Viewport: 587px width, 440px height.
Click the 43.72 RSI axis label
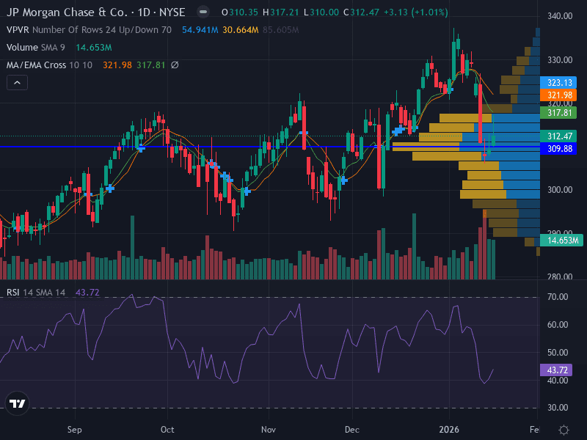pos(556,370)
